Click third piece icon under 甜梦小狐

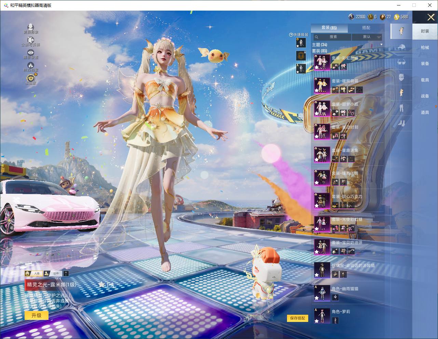pos(351,113)
